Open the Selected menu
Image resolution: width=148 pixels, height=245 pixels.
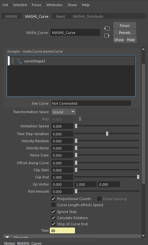pos(20,5)
